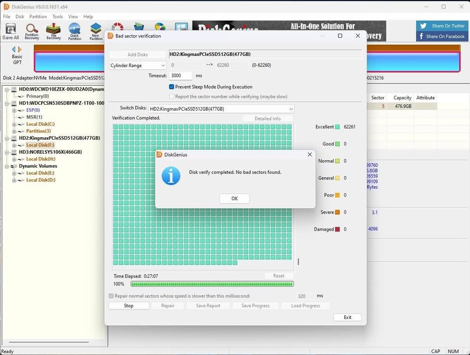This screenshot has height=355, width=470.
Task: Open the Switch Disks dropdown
Action: [221, 109]
